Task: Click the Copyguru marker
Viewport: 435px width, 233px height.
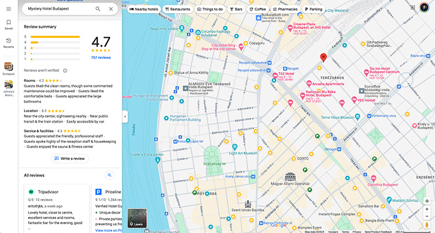Action: [245, 43]
